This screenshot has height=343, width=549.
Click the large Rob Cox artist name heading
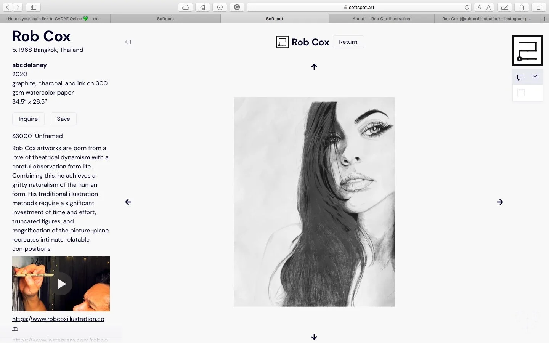(42, 36)
